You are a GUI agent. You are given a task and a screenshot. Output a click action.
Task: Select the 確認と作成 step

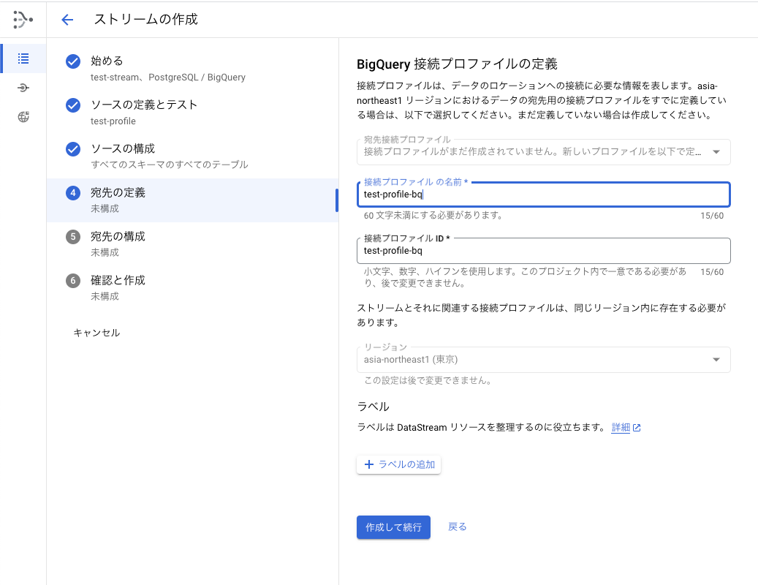[192, 287]
